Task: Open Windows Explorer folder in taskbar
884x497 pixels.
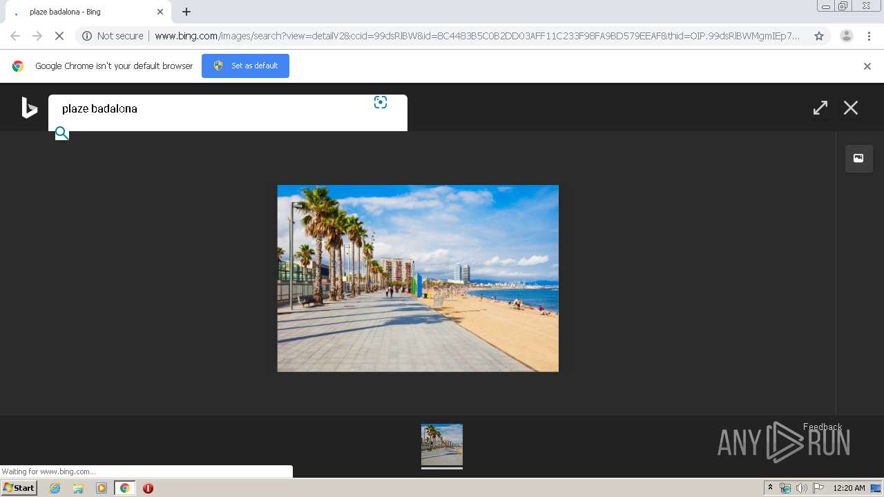Action: pyautogui.click(x=78, y=488)
